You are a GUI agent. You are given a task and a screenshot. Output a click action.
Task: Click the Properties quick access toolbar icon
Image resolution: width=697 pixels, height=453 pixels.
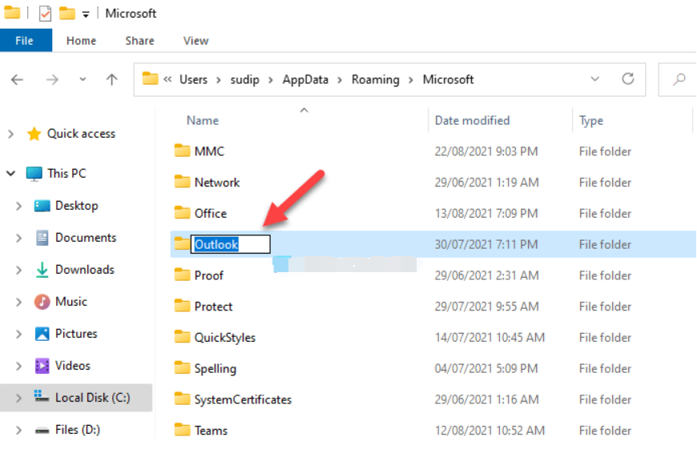(x=45, y=14)
